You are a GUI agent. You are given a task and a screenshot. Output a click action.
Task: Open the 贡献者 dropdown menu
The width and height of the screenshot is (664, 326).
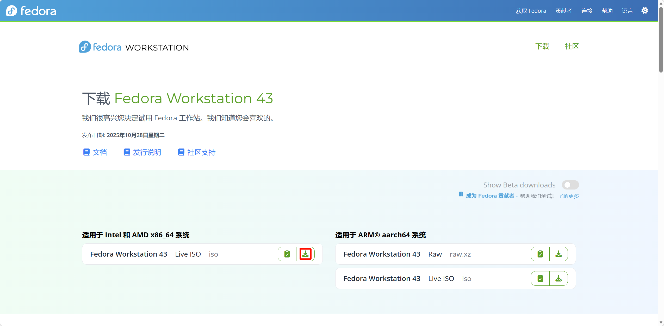point(563,11)
